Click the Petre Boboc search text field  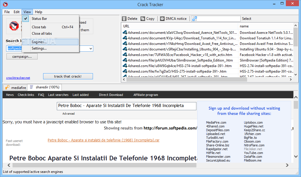point(126,106)
